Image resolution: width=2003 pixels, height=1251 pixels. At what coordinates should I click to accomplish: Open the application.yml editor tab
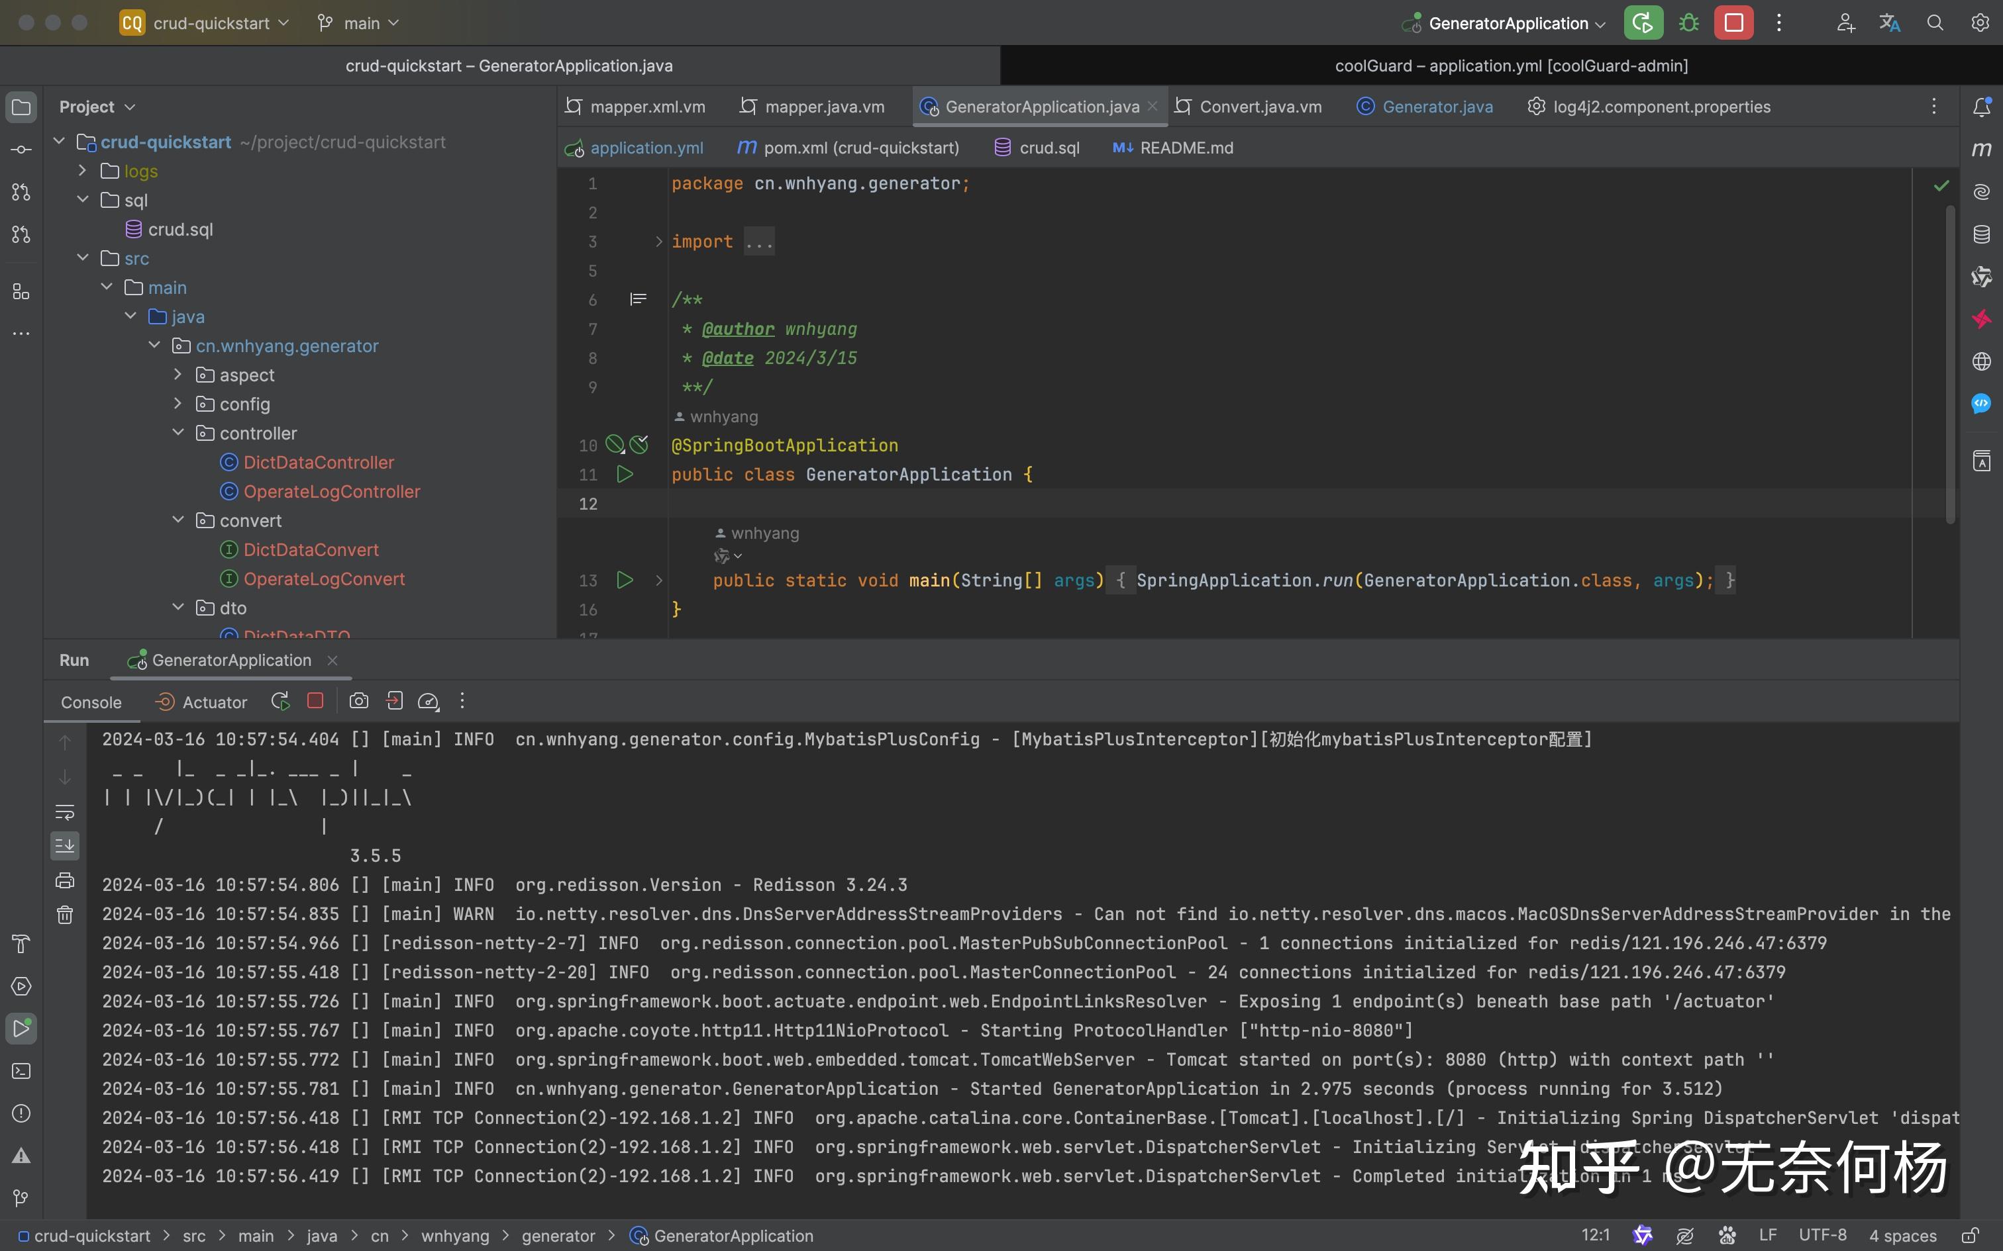[x=634, y=148]
